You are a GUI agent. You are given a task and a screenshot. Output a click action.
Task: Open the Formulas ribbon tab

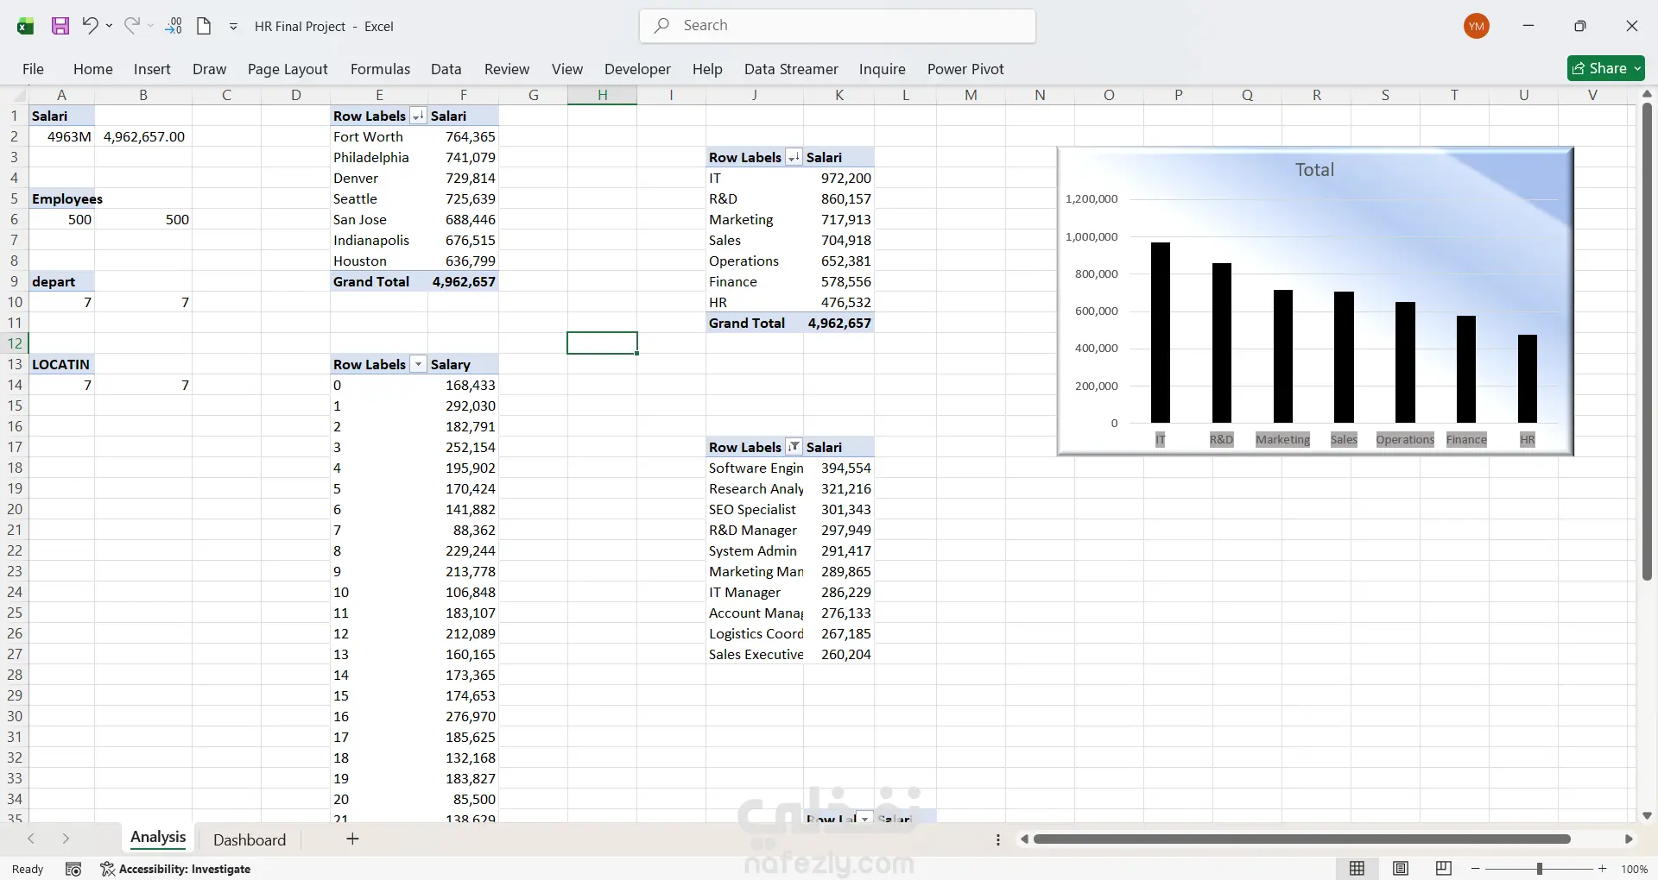(380, 69)
